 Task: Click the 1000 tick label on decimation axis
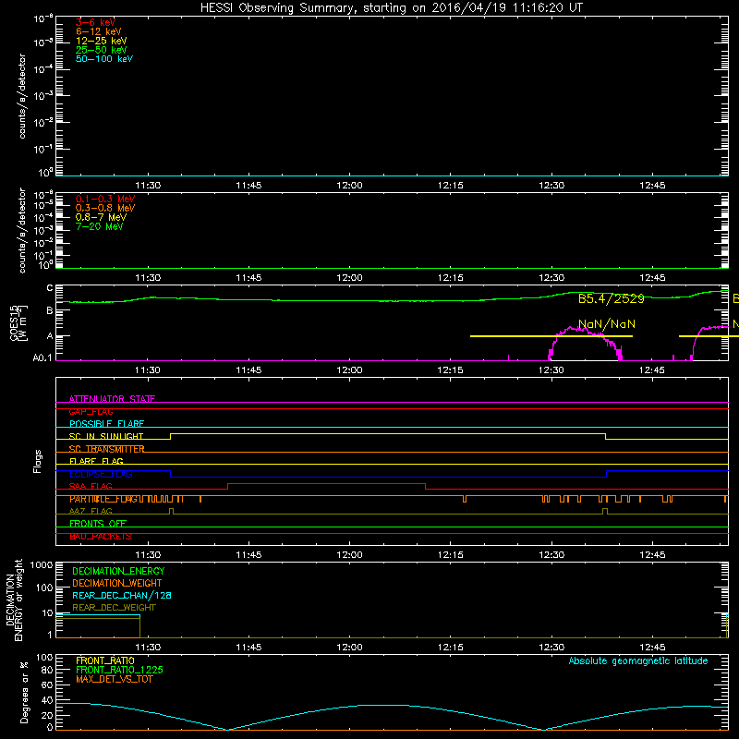[x=42, y=565]
